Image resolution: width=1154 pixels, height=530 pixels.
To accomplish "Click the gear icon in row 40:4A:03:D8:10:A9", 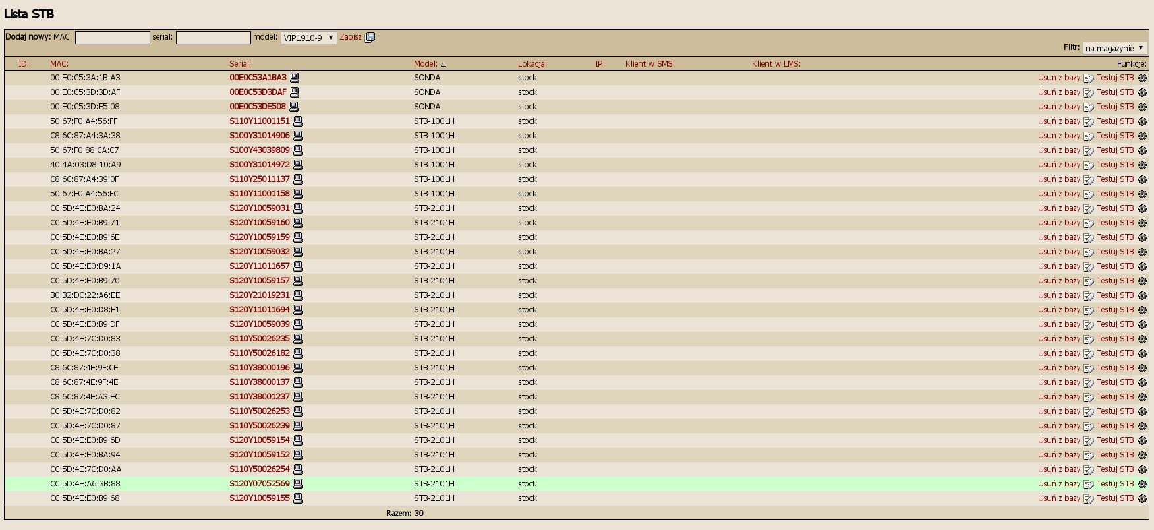I will pyautogui.click(x=1142, y=165).
